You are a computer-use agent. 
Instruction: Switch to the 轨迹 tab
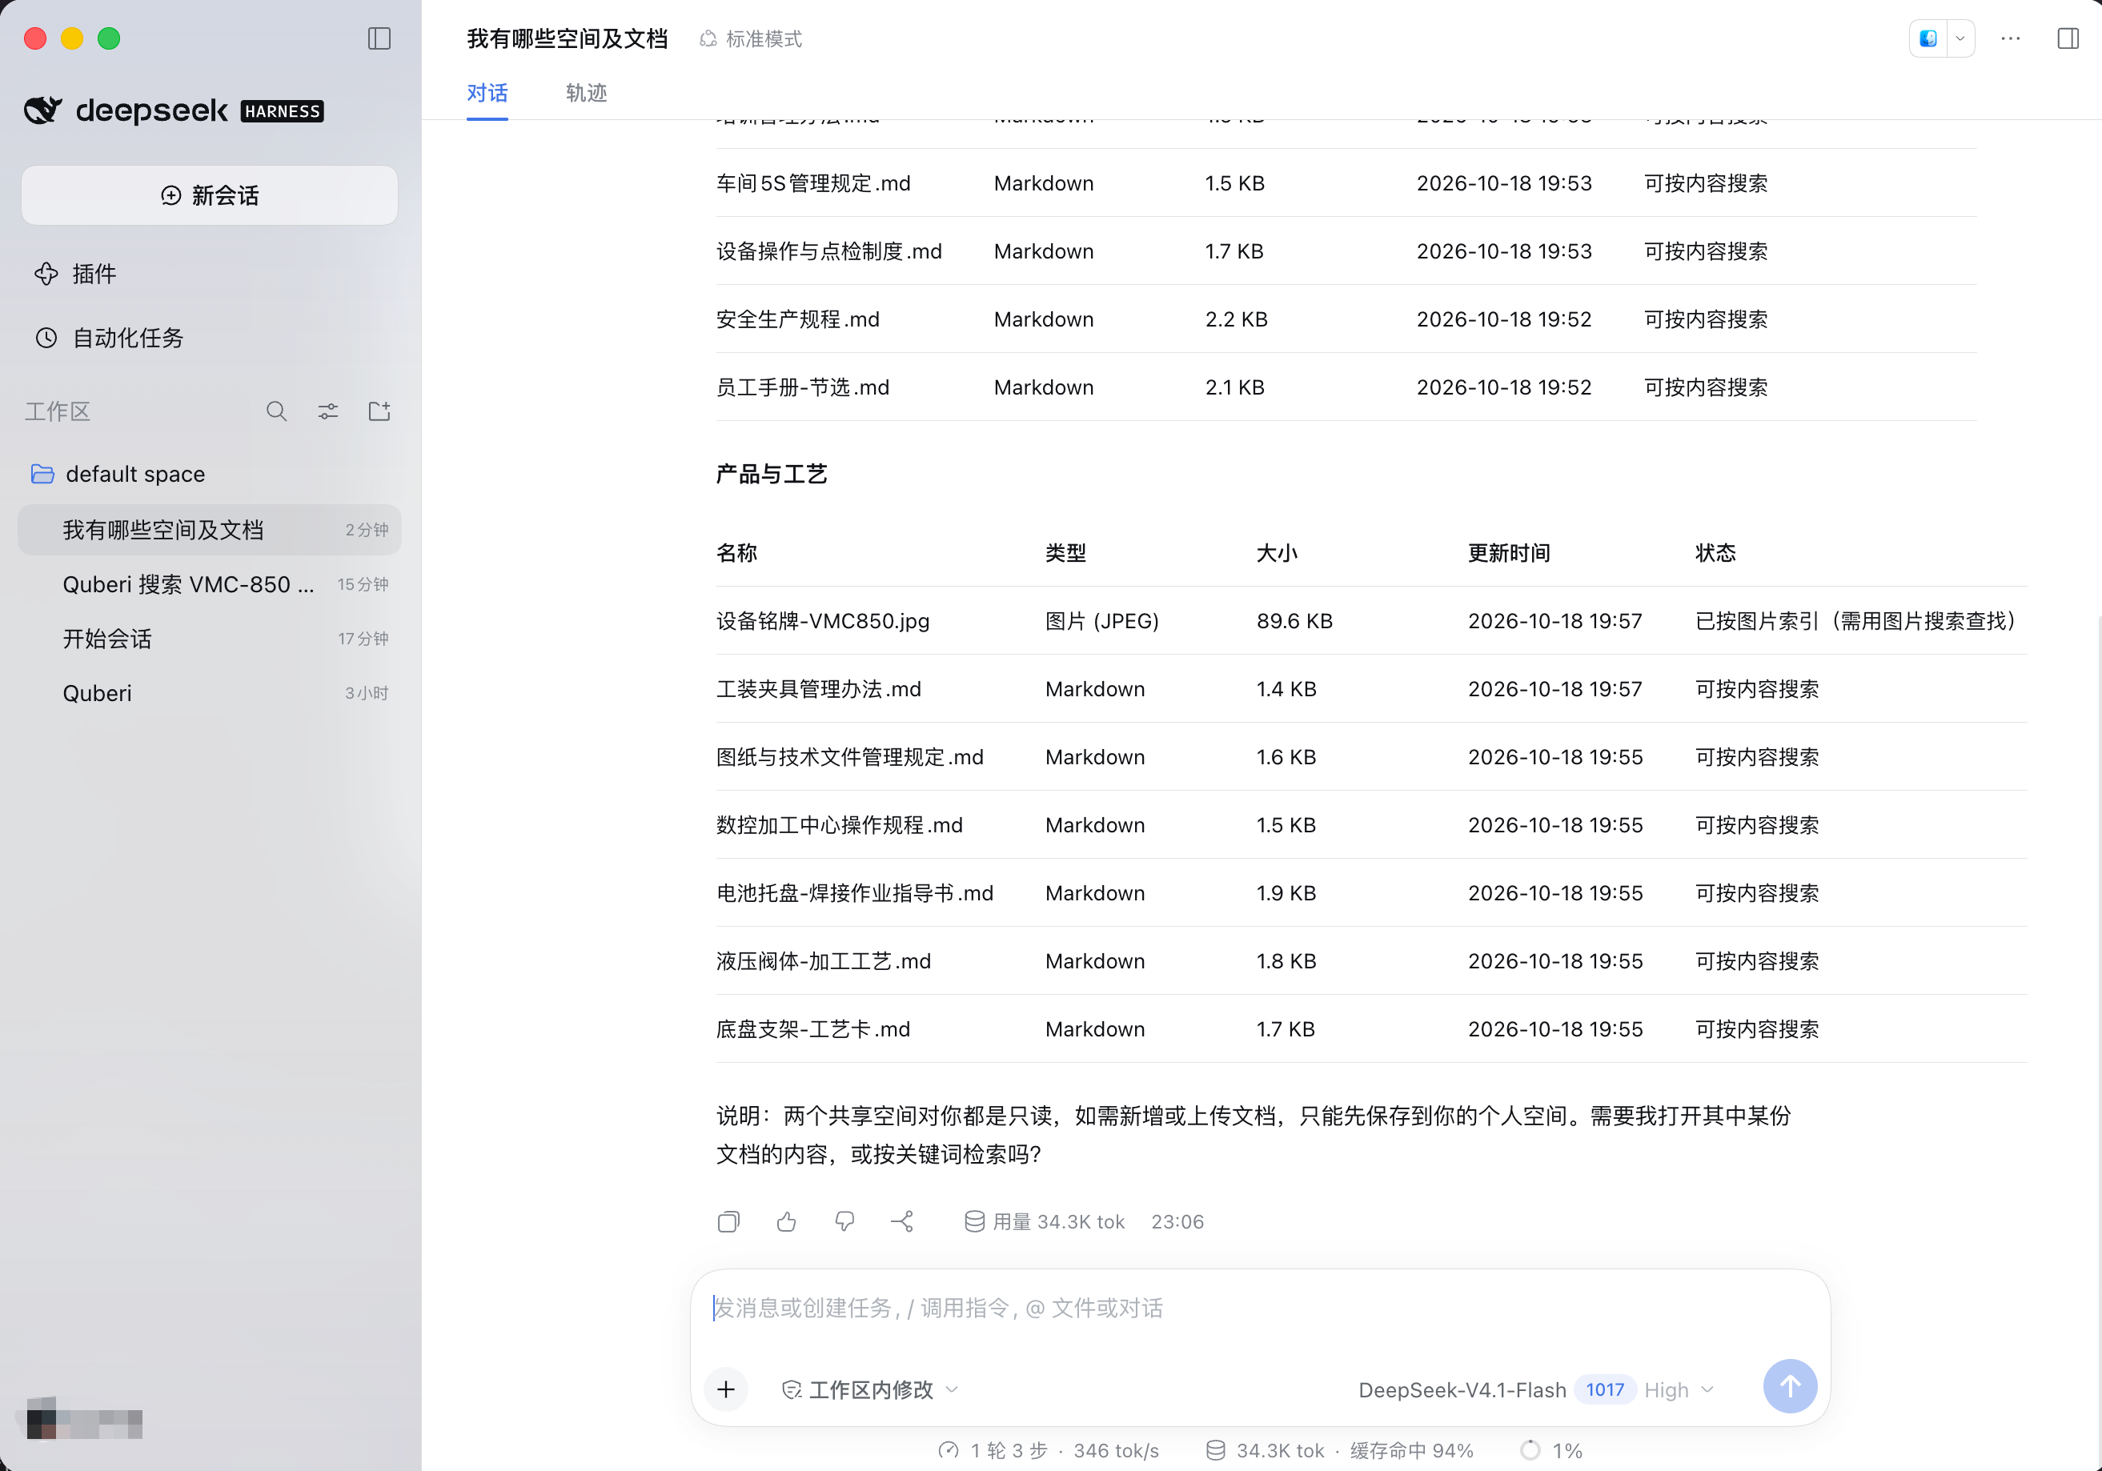pyautogui.click(x=586, y=93)
